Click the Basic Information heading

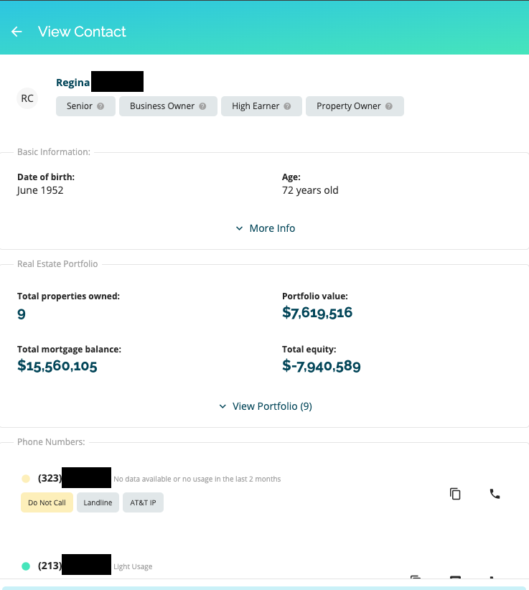pos(54,152)
